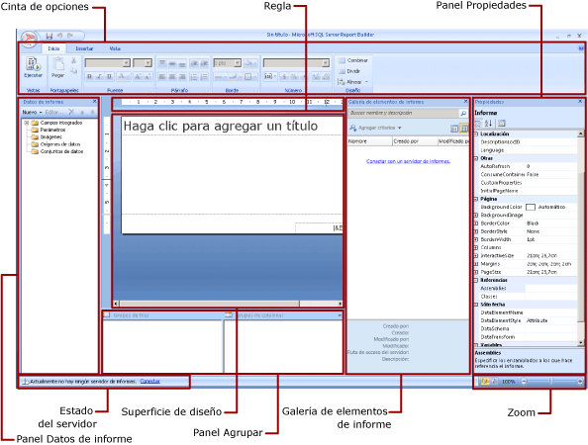
Task: Open the border line color button
Action: pos(236,77)
